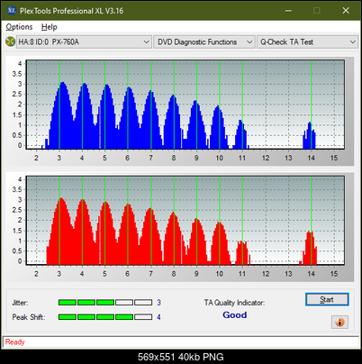The width and height of the screenshot is (362, 364).
Task: Open the Help menu
Action: 50,27
